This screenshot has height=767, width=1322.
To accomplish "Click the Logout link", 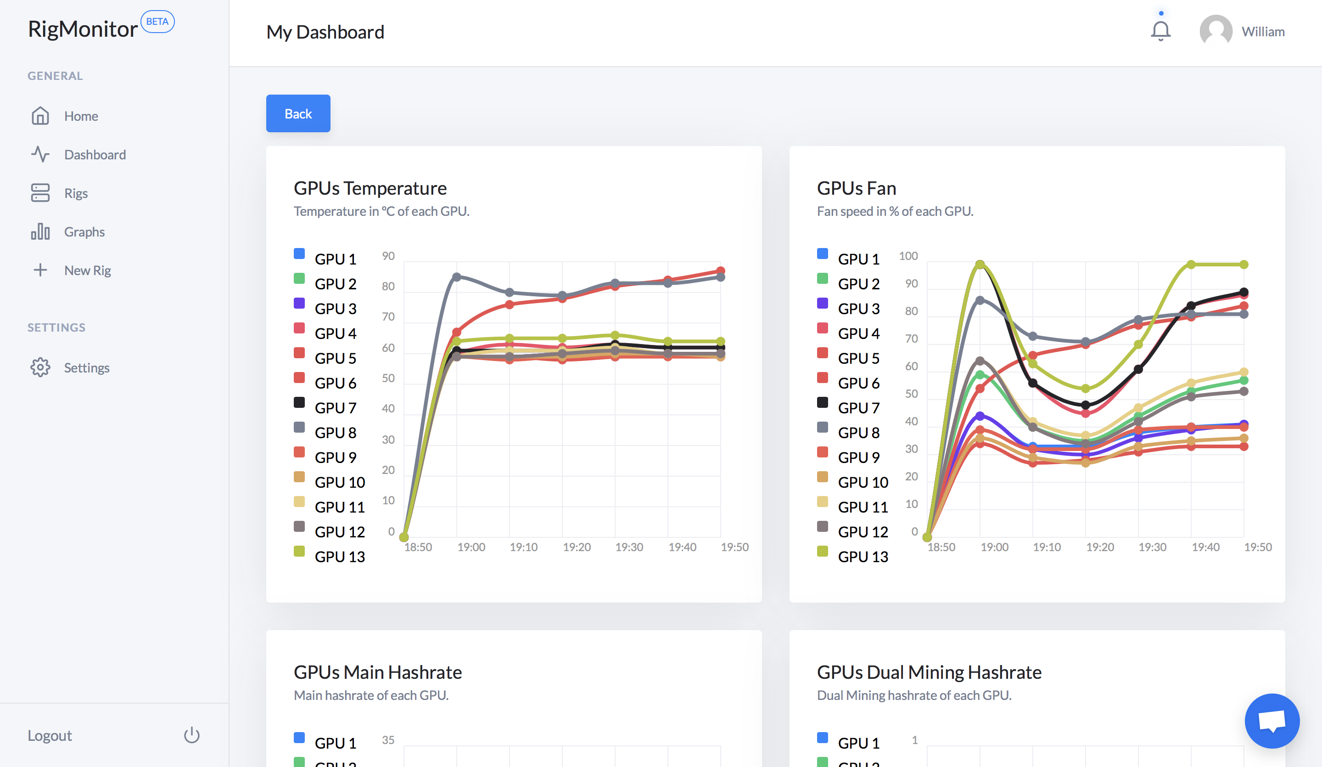I will 50,735.
